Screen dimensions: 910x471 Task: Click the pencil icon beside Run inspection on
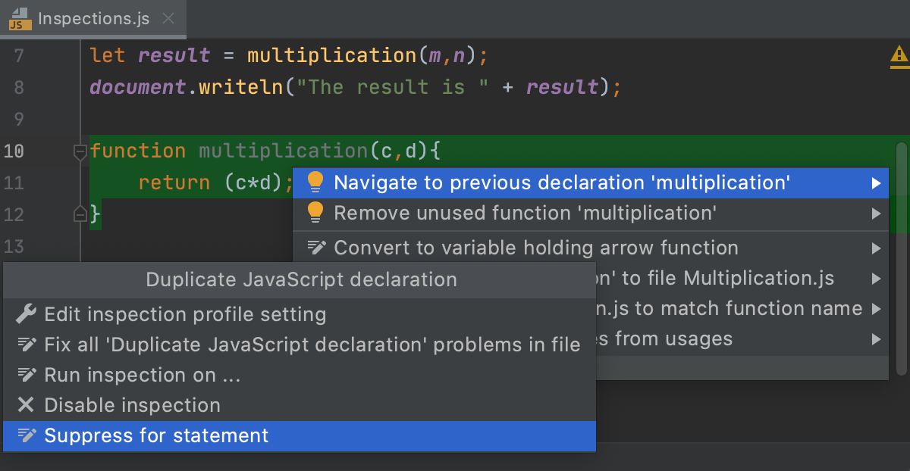[x=26, y=375]
